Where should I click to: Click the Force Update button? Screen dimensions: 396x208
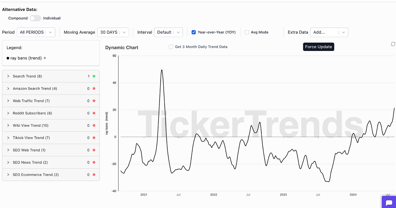click(318, 47)
